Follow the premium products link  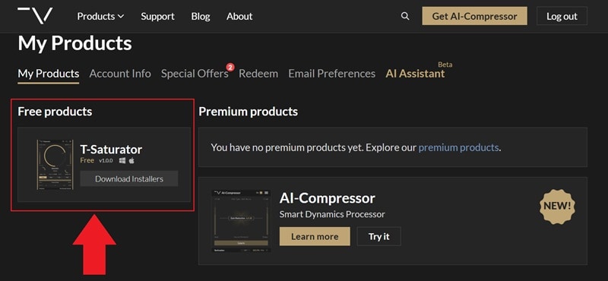pos(458,147)
